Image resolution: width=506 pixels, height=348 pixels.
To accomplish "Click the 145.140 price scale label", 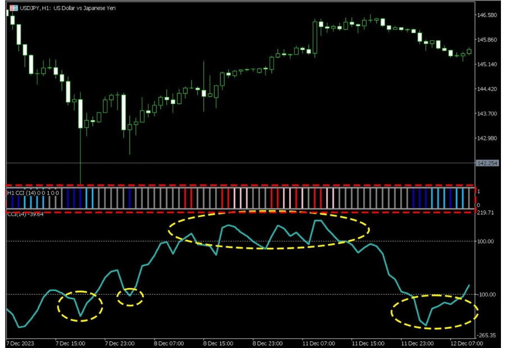I will [x=487, y=65].
